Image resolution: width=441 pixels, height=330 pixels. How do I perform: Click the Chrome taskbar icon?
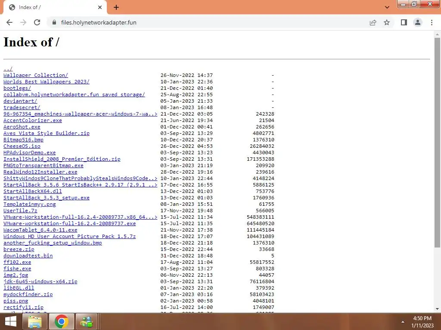point(62,321)
